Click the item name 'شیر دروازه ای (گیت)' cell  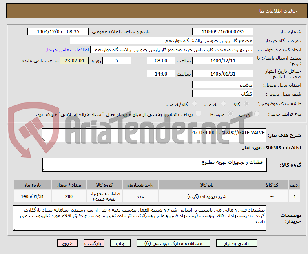click(x=207, y=196)
